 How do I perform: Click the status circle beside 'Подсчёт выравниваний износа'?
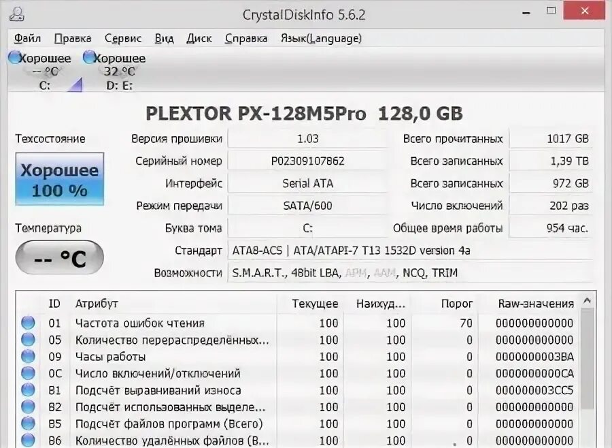(x=28, y=390)
